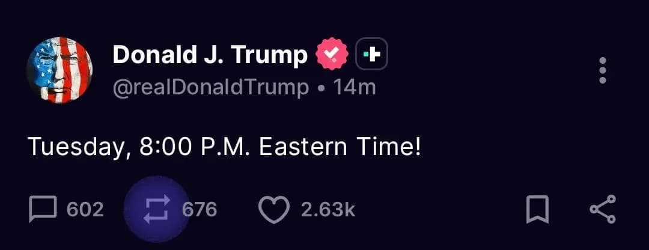Click the green plus badge beside the name
This screenshot has height=250, width=649.
point(372,56)
